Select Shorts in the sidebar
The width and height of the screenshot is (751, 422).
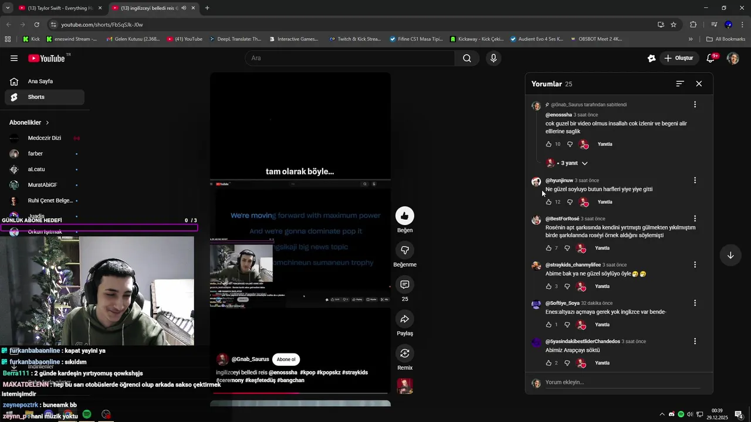45,97
